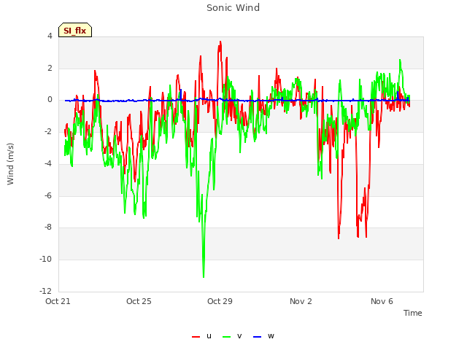Toggle the w series legend entry
467x350 pixels.
click(263, 336)
